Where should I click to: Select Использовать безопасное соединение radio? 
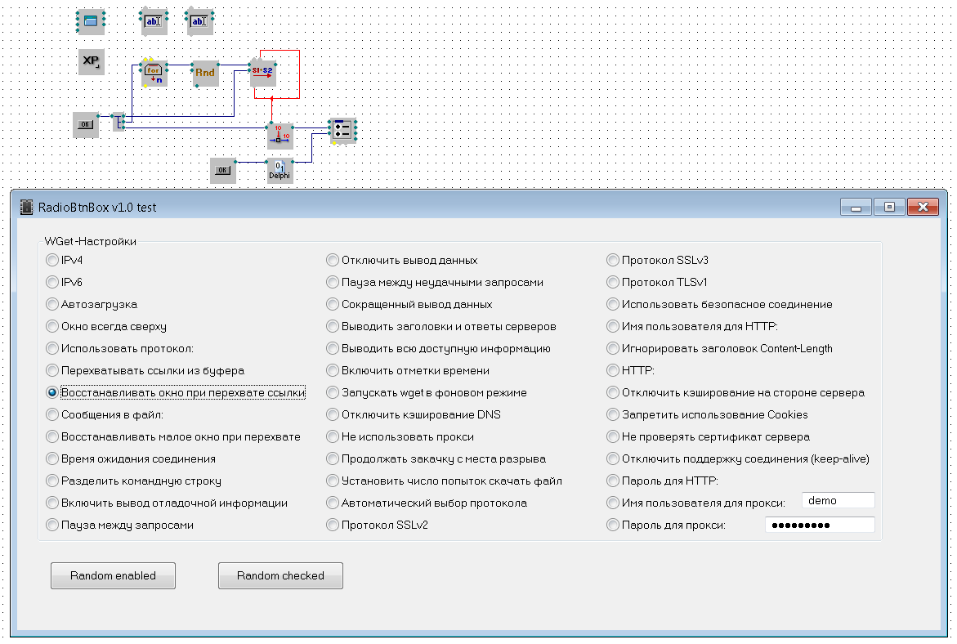coord(719,304)
